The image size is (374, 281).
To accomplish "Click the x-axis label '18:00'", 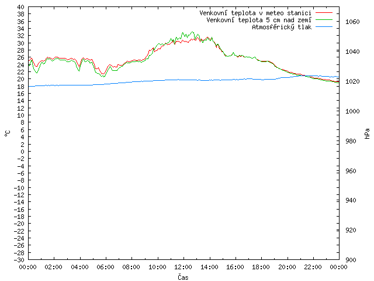I will tap(261, 267).
